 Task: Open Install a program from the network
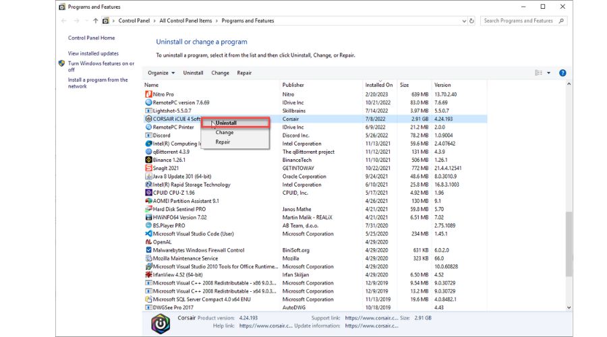point(98,83)
